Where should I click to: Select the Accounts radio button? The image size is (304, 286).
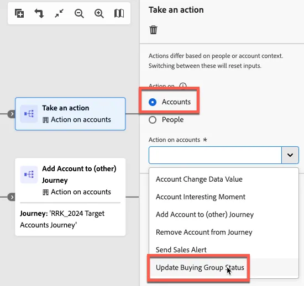click(x=153, y=102)
